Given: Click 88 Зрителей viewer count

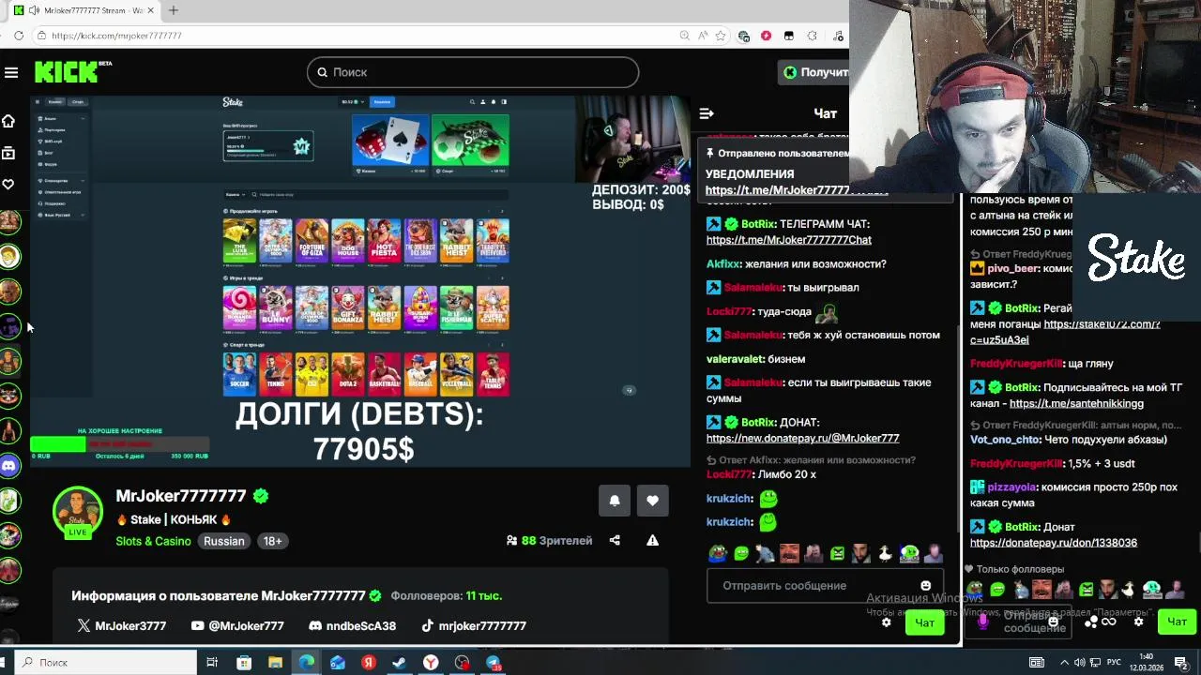Looking at the screenshot, I should [549, 540].
